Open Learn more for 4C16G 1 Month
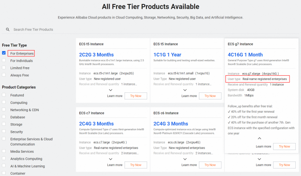 coord(263,147)
